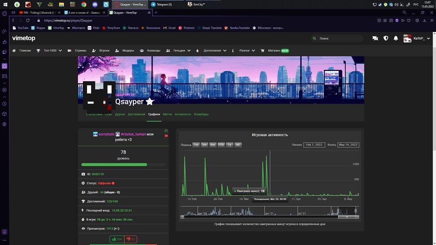Switch to the Матчи tab

[167, 114]
